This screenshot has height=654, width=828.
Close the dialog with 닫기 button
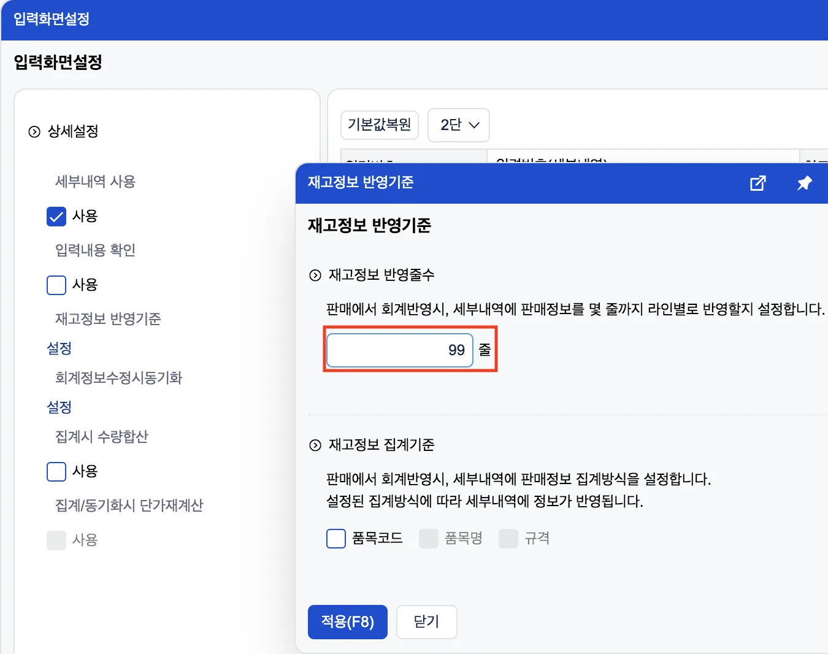[x=427, y=622]
